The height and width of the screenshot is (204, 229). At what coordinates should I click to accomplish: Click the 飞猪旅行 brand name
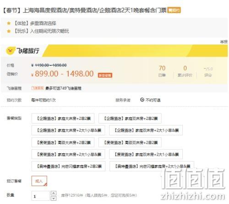(28, 51)
